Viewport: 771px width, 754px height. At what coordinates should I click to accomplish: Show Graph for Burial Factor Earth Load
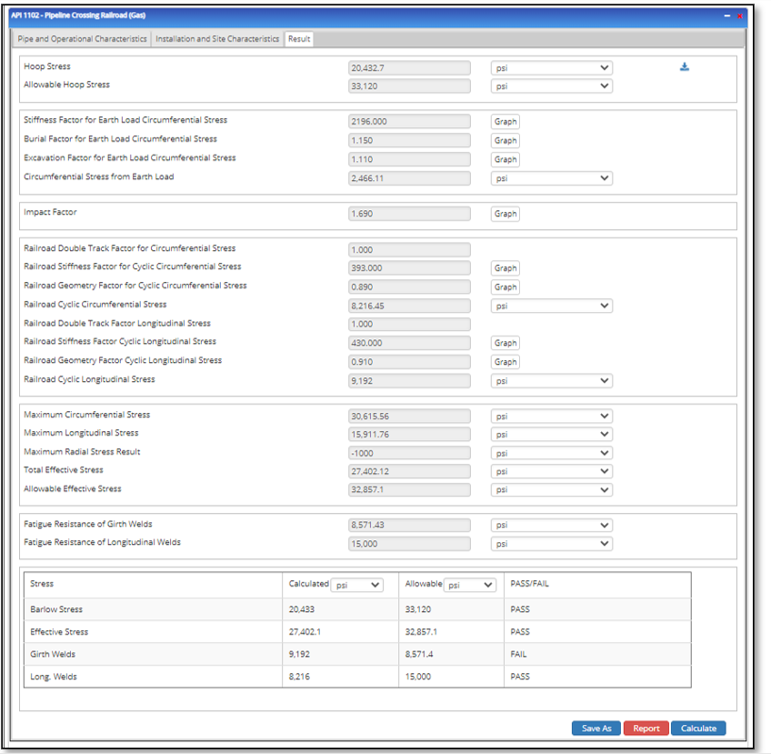tap(506, 141)
